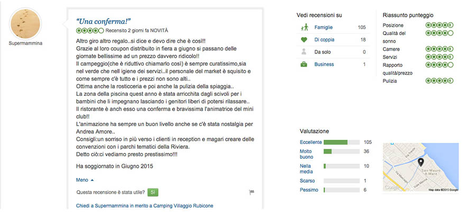Filter reviews by Famiglie
476x215 pixels.
pos(323,28)
